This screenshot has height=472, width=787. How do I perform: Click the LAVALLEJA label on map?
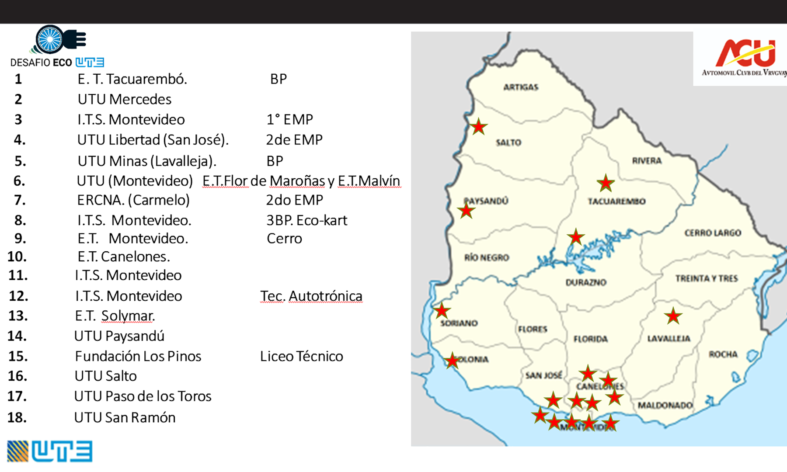click(669, 339)
